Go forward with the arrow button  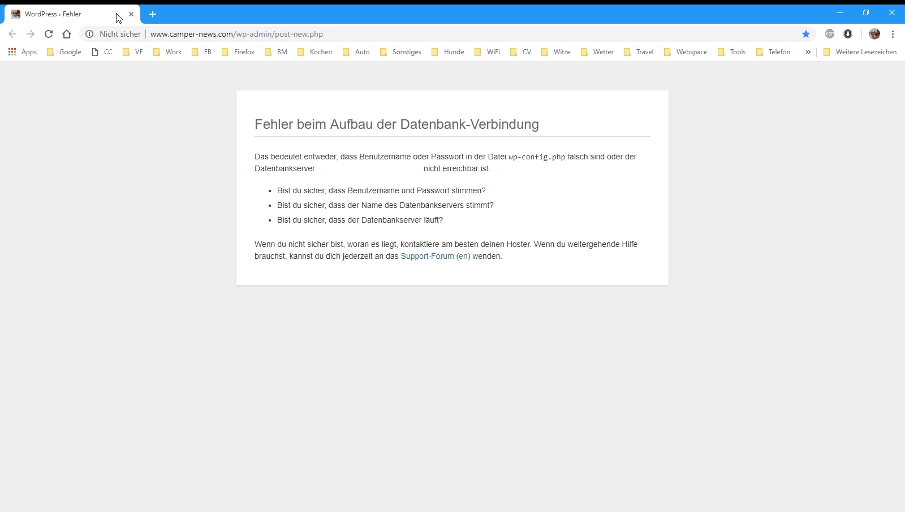point(31,34)
